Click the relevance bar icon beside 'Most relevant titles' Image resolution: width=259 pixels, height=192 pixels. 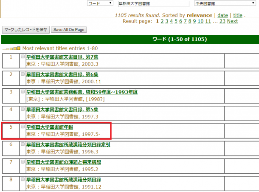[11, 48]
